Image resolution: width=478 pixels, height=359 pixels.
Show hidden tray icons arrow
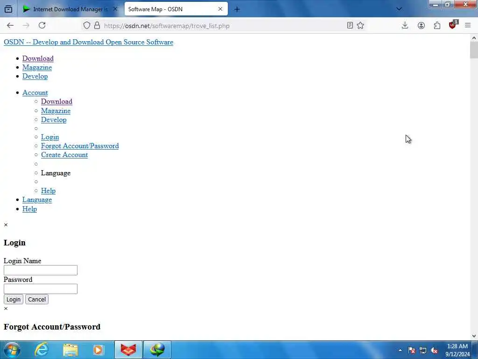(x=400, y=350)
